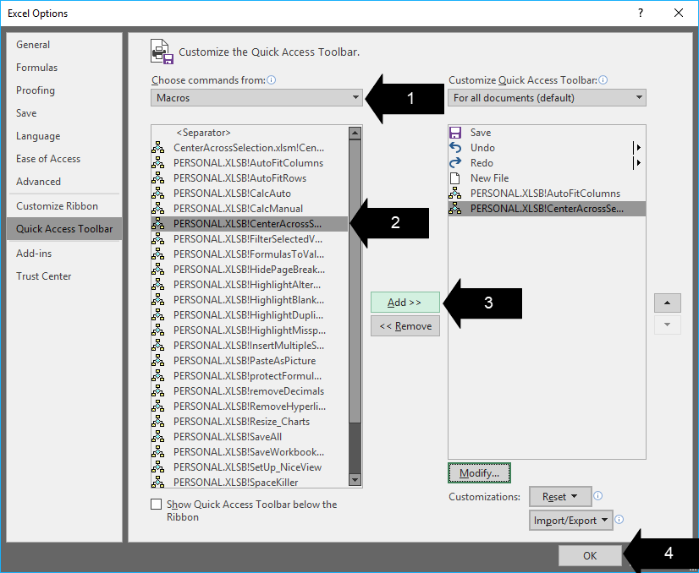Select PERSONAL.XLSB!HighlightAlter... macro
This screenshot has height=573, width=699.
point(249,285)
